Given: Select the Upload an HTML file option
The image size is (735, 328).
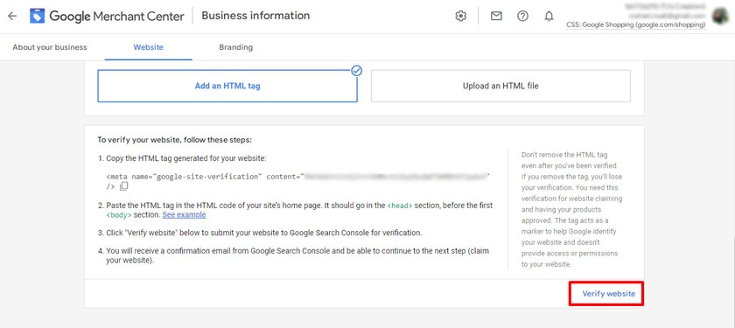Looking at the screenshot, I should tap(500, 87).
